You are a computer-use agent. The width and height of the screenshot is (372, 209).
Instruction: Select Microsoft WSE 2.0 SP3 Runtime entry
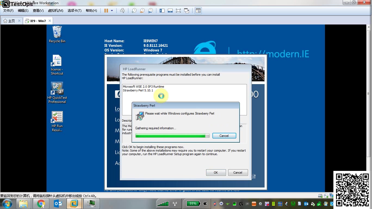pyautogui.click(x=144, y=87)
